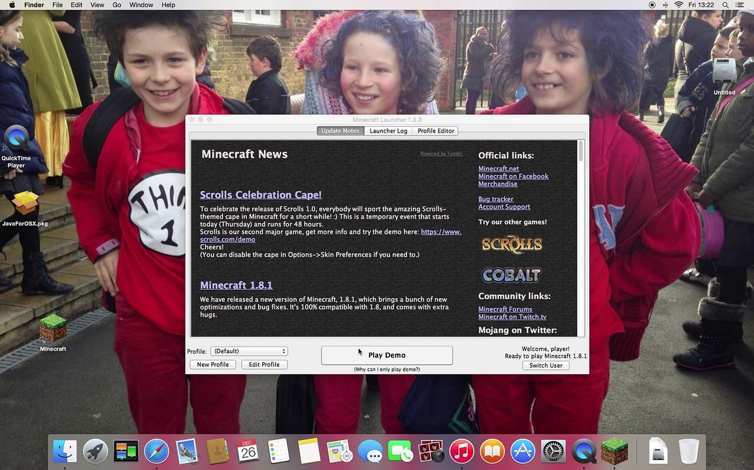Switch to Update Notes tab
The image size is (754, 470).
click(340, 131)
